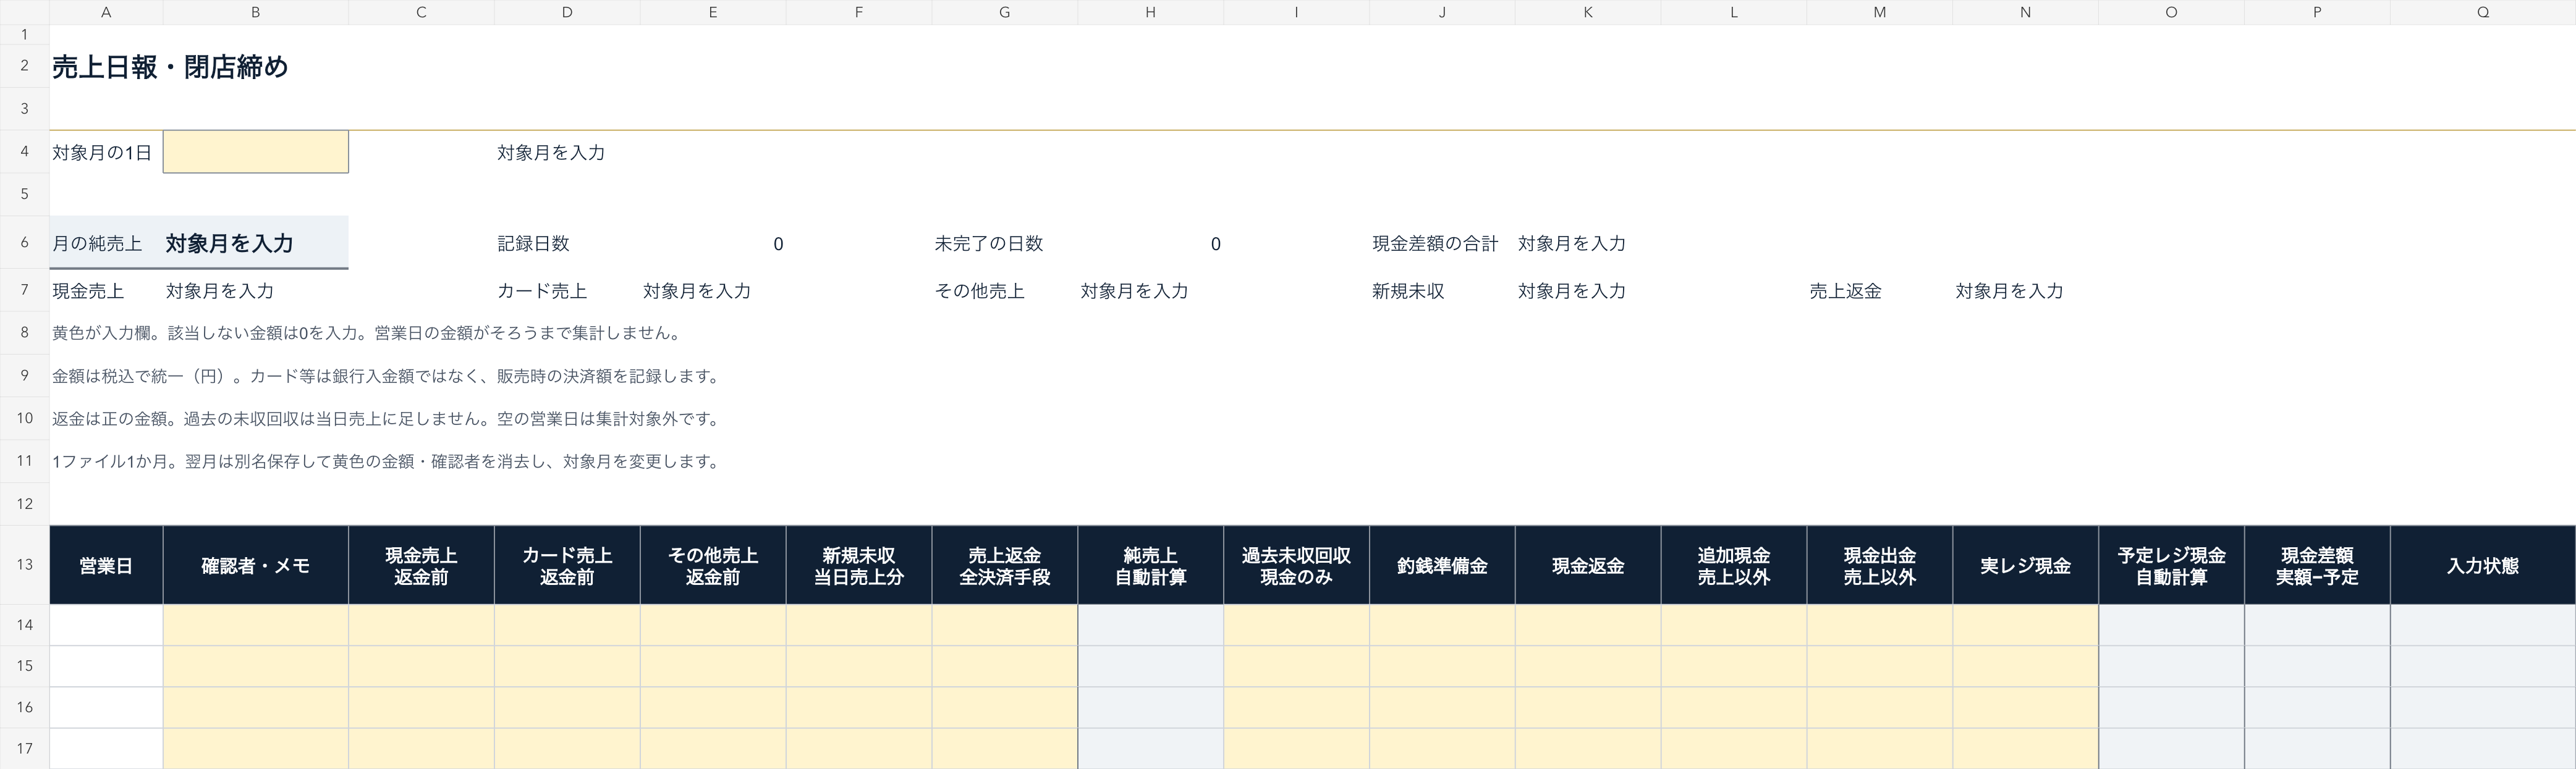Screen dimensions: 2576x769
Task: Select the title 売上日報・閉店締め
Action: (x=170, y=67)
